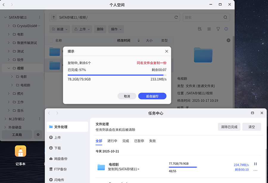
Task: Refresh the SATA存储11/视频 folder view
Action: coord(176,17)
